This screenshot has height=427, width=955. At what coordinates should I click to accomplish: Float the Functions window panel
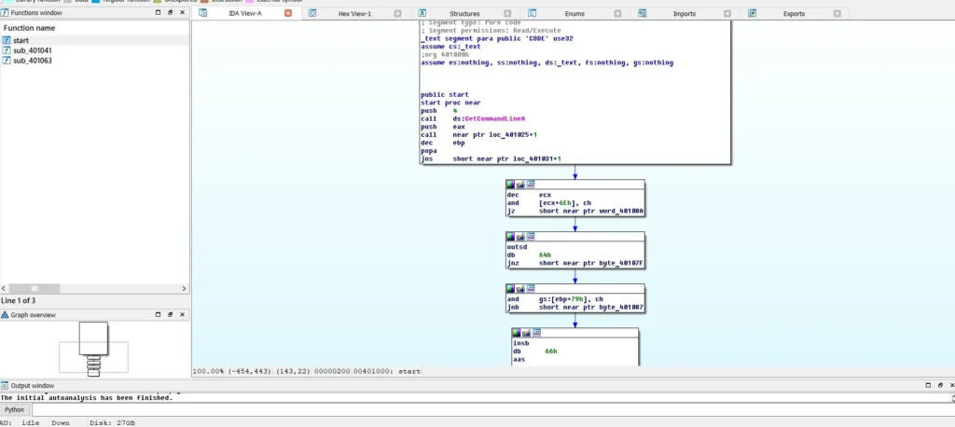(x=170, y=12)
